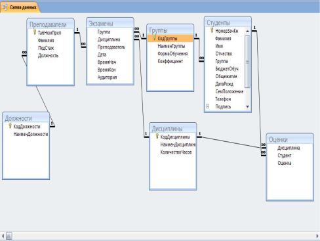This screenshot has width=320, height=241.
Task: Select the Группы table title bar
Action: click(170, 30)
